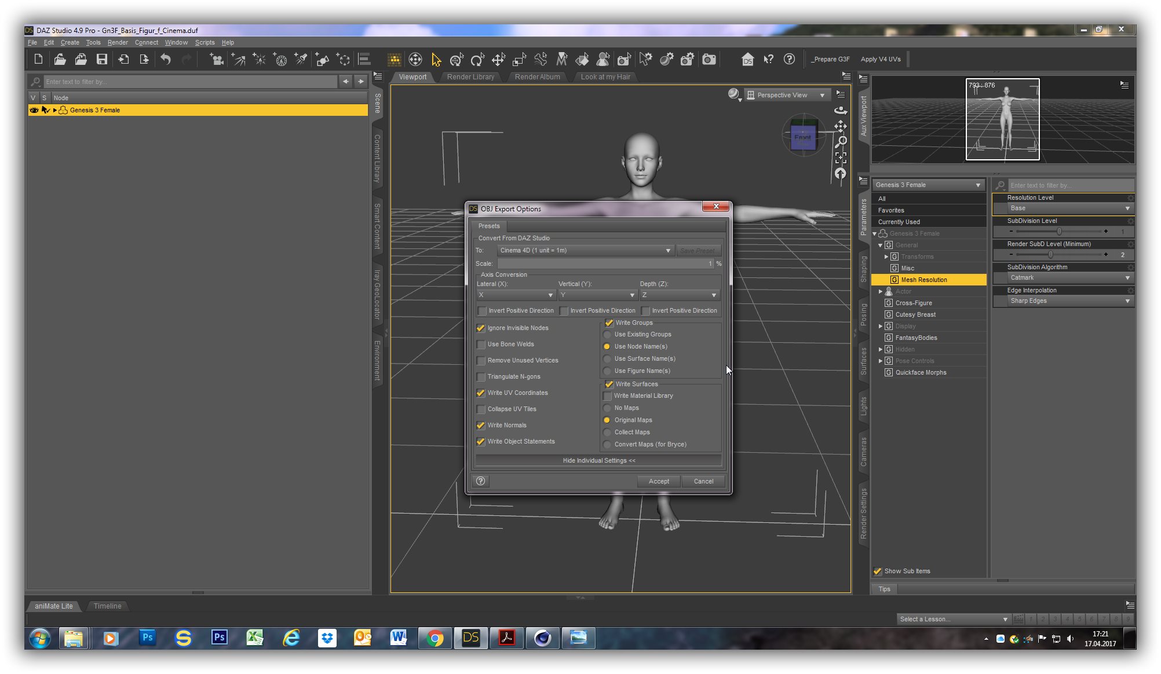Enable the Use Bone Welds checkbox
The image size is (1161, 674).
coord(481,345)
